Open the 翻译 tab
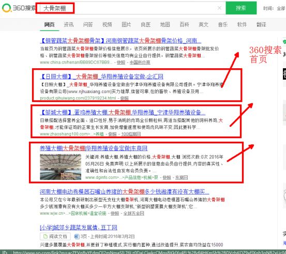Screen dimensions: 286x254 tap(261, 24)
